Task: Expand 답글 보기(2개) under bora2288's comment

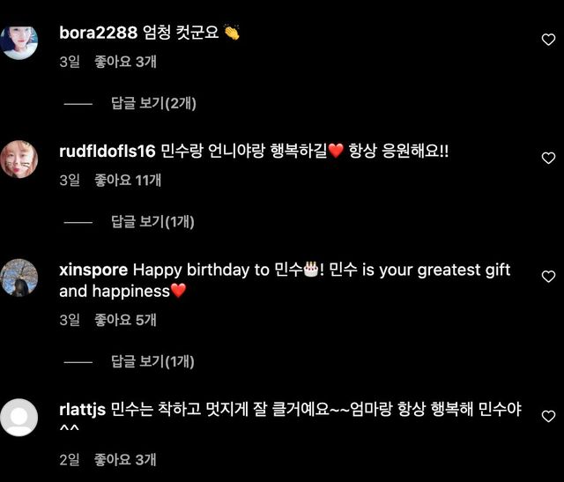Action: tap(153, 104)
